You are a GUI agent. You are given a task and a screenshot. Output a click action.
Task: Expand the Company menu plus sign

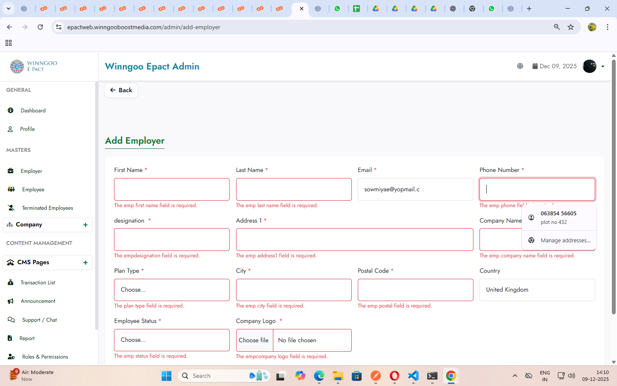(x=85, y=225)
